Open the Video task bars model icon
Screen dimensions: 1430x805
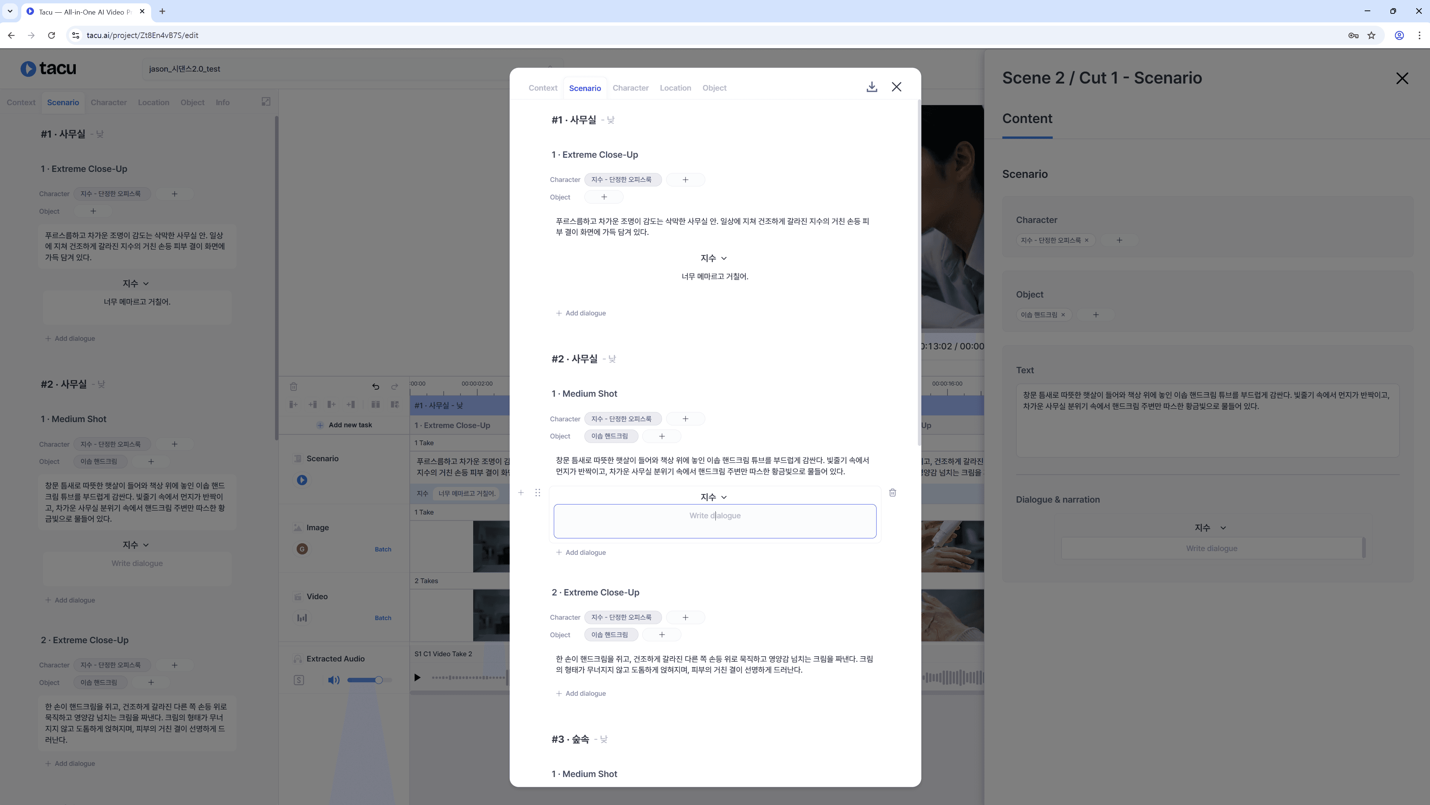coord(302,618)
